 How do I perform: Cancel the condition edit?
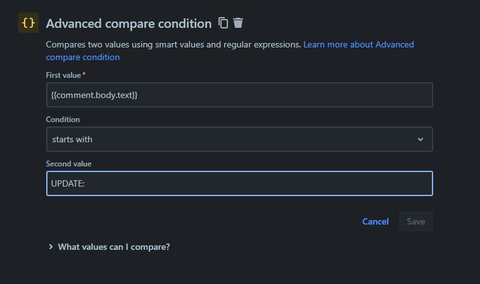(x=376, y=221)
